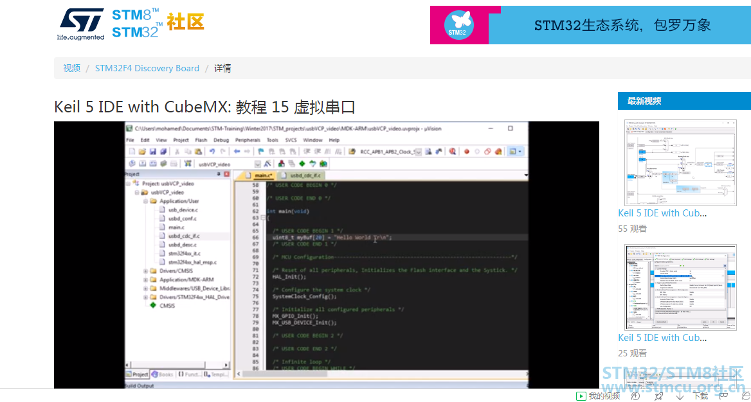Click the Manage Project Items colored blocks icon
Screen dimensions: 751x402
pyautogui.click(x=281, y=164)
